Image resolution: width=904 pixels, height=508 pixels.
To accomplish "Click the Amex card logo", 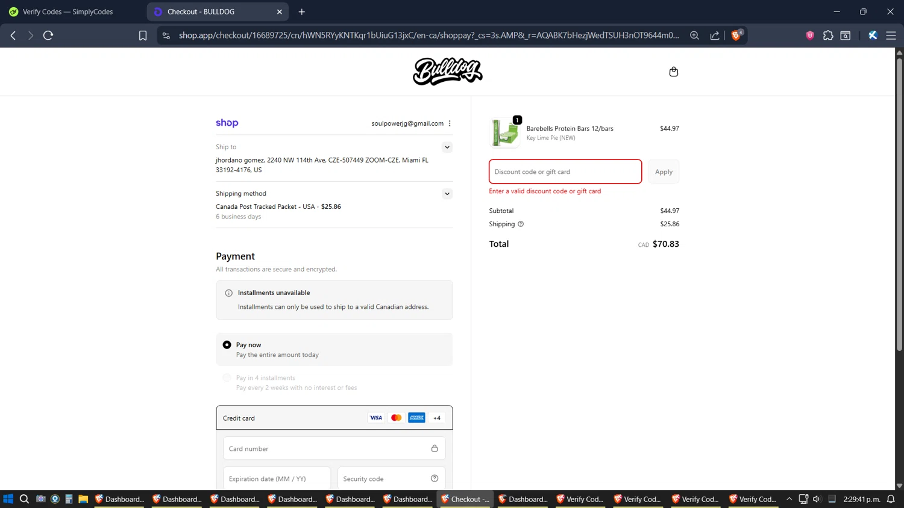I will click(416, 418).
